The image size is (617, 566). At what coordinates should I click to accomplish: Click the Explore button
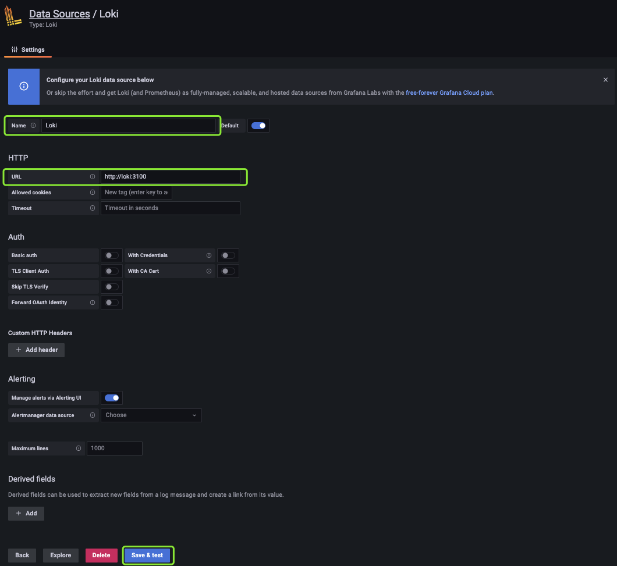click(x=61, y=555)
